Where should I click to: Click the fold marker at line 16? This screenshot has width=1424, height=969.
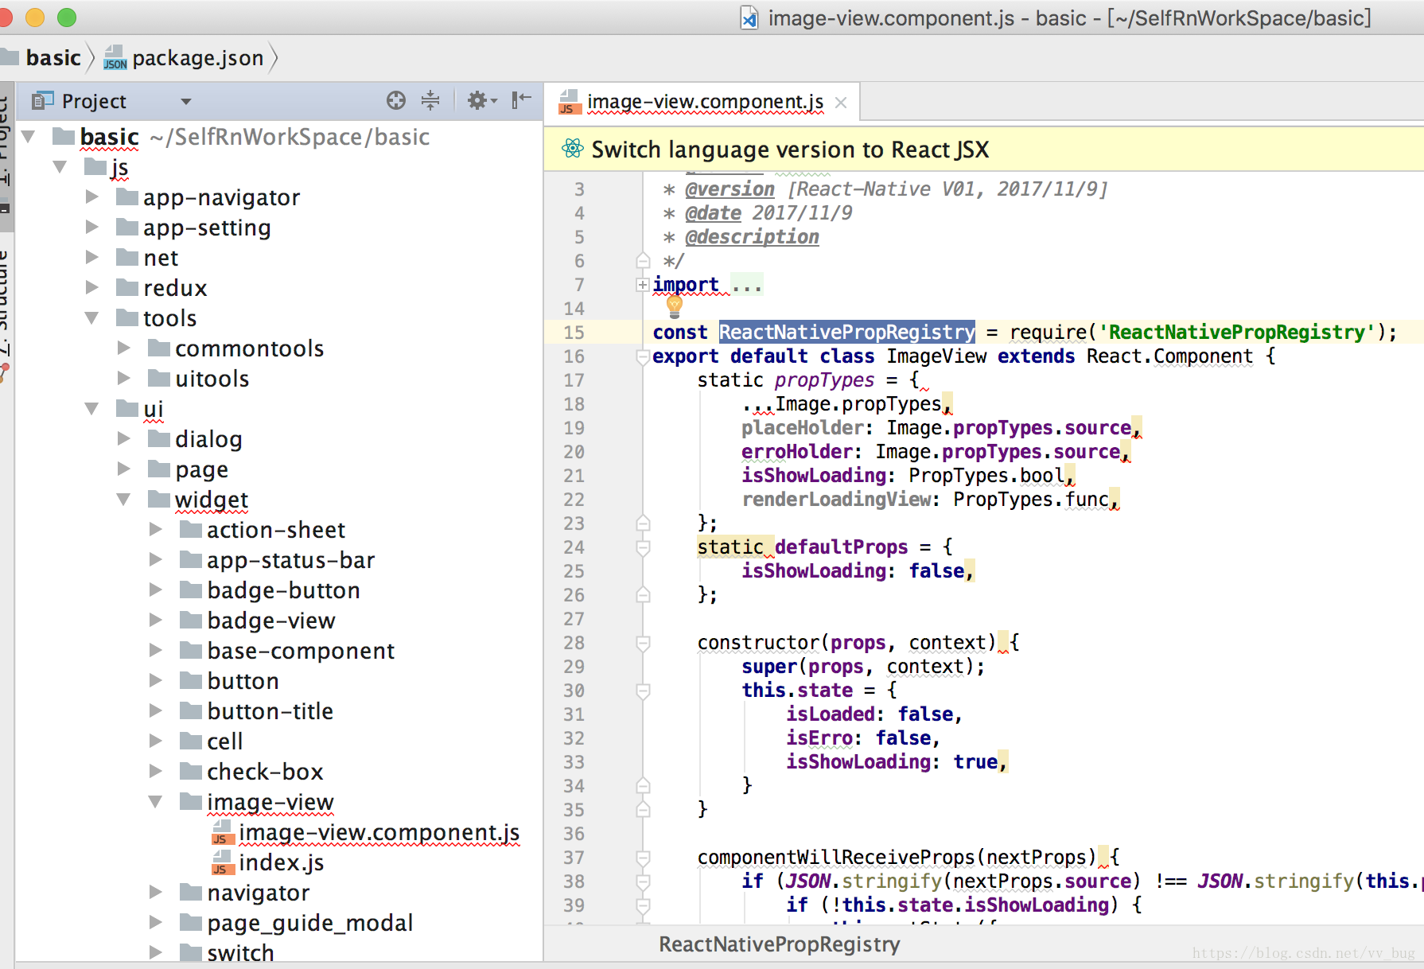643,357
